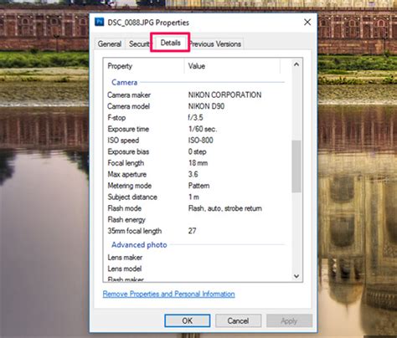This screenshot has height=338, width=397.
Task: Open the Previous Versions tab
Action: click(x=215, y=44)
